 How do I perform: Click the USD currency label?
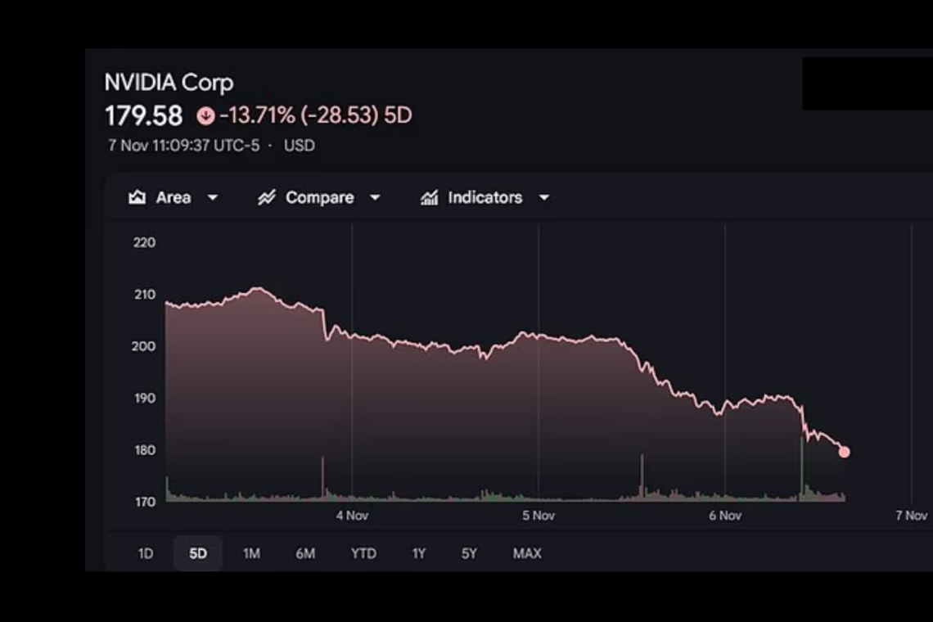[299, 146]
